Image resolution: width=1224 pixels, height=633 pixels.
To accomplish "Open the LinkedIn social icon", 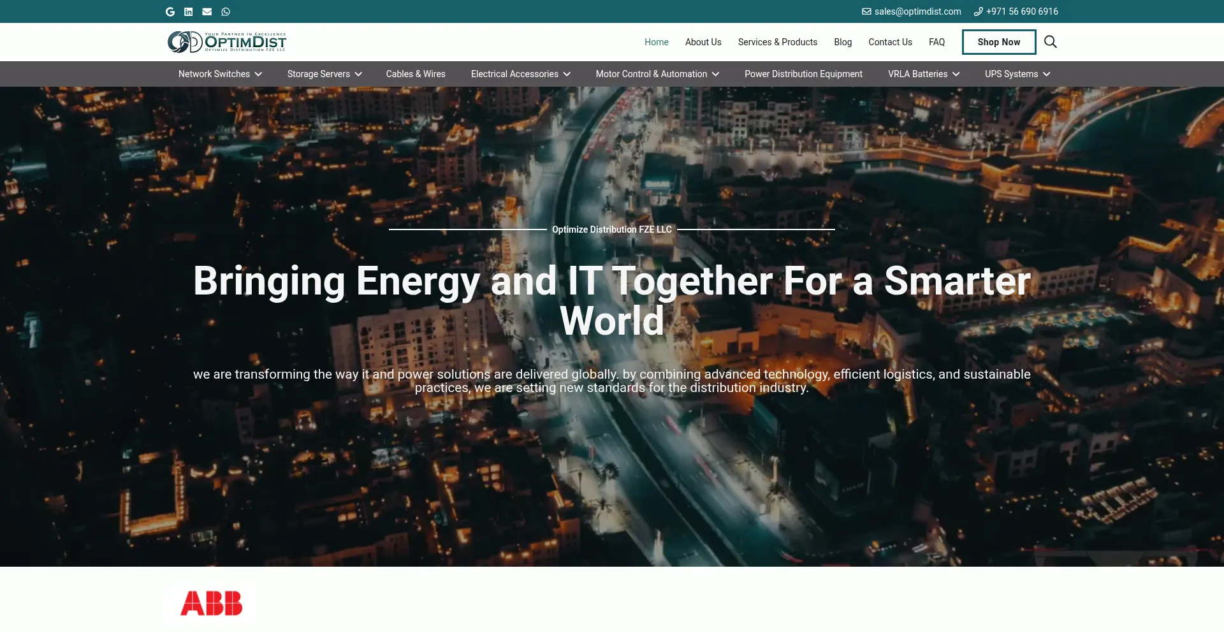I will (x=188, y=11).
